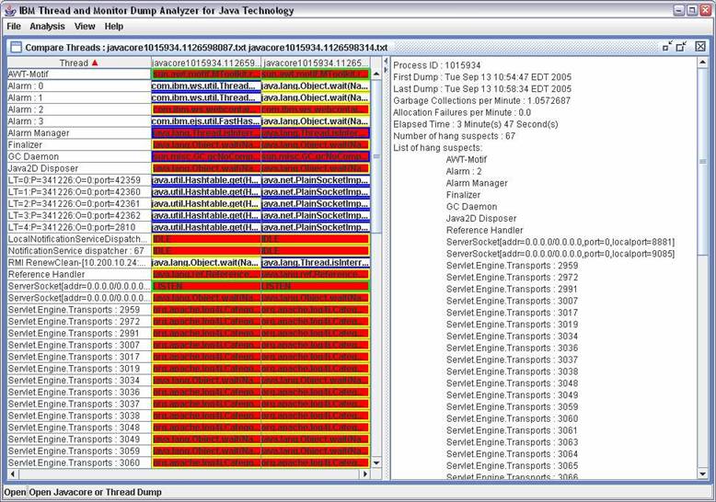
Task: Select thread LT=3:P=341226:O=0:port=42362
Action: pyautogui.click(x=189, y=215)
